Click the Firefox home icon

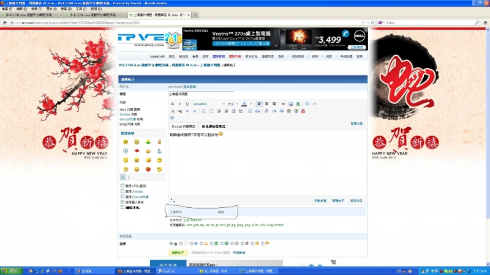pos(485,23)
